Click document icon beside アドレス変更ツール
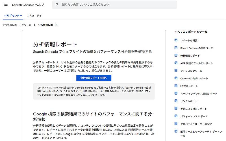The width and height of the screenshot is (226, 141). tap(176, 70)
